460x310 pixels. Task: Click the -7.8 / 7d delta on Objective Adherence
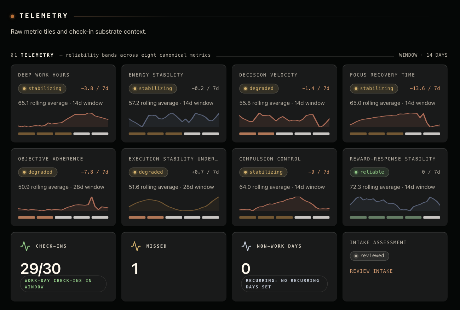coord(94,172)
